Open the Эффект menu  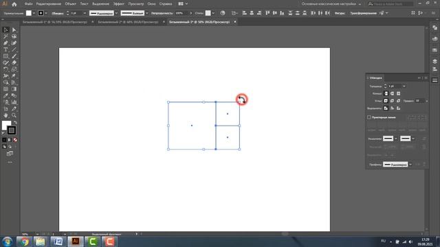119,4
